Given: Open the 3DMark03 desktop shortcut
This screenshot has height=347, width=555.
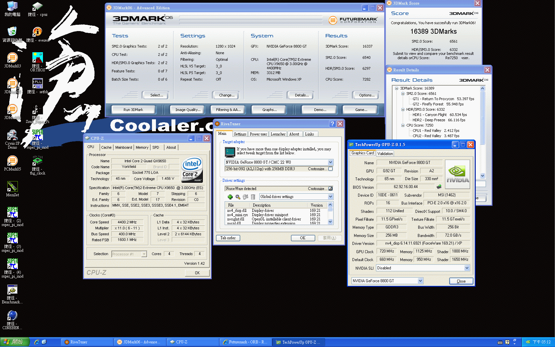Looking at the screenshot, I should coord(12,60).
